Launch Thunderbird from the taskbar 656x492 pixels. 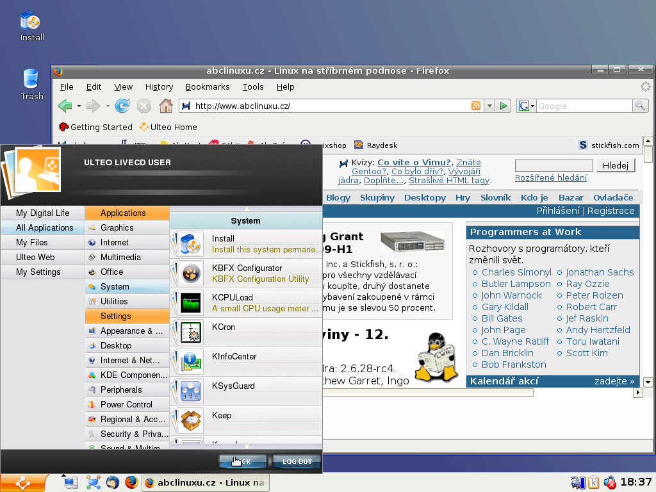(x=112, y=482)
